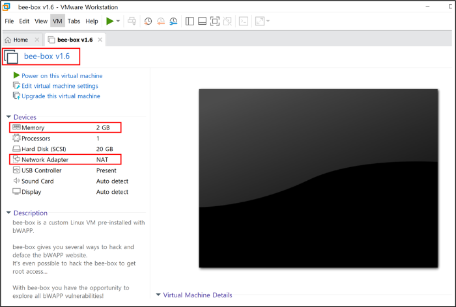Take a snapshot using the clock icon
Viewport: 456px width, 307px height.
point(148,21)
